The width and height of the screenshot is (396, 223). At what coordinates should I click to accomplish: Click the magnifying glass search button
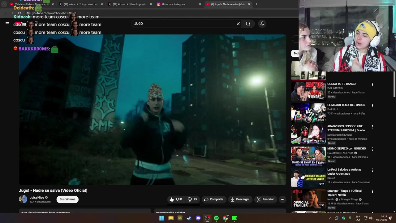pos(248,24)
